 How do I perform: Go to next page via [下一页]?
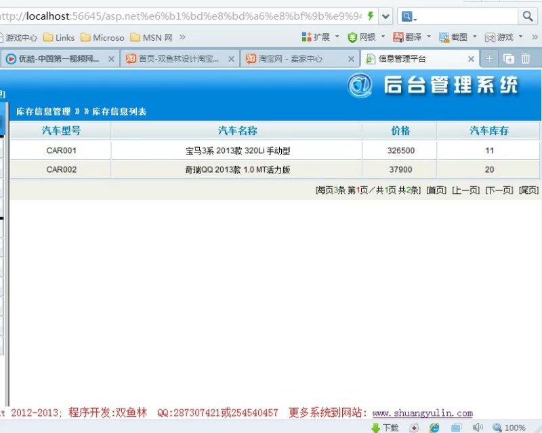pyautogui.click(x=499, y=190)
